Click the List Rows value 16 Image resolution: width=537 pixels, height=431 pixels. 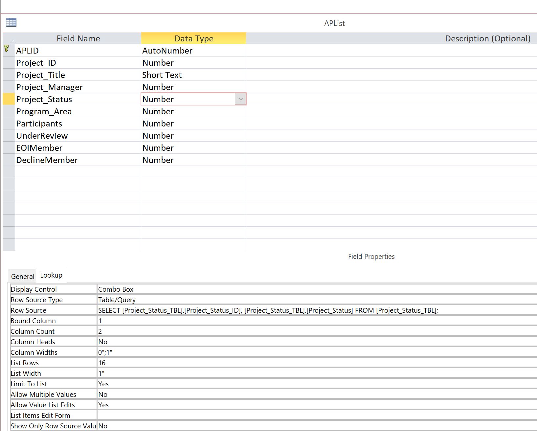click(102, 363)
